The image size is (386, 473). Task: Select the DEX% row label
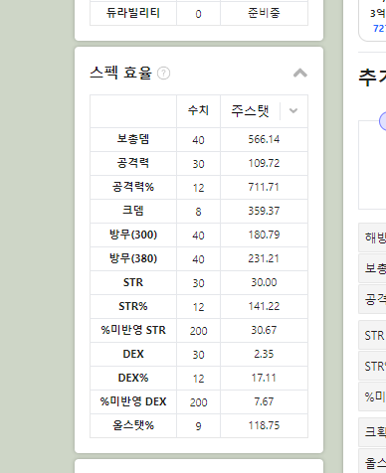133,378
